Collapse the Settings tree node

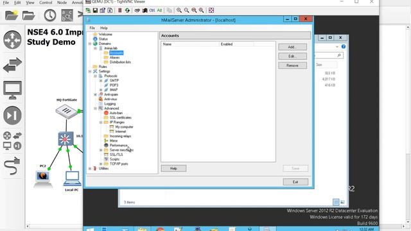(90, 71)
